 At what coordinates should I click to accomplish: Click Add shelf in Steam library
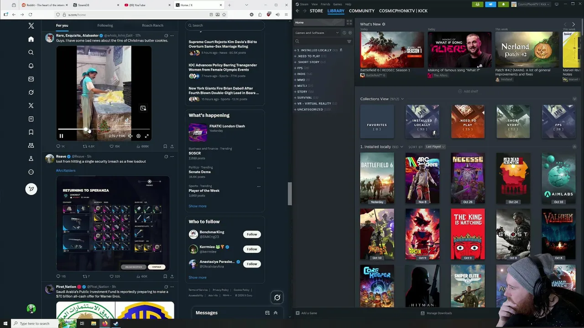(x=468, y=91)
